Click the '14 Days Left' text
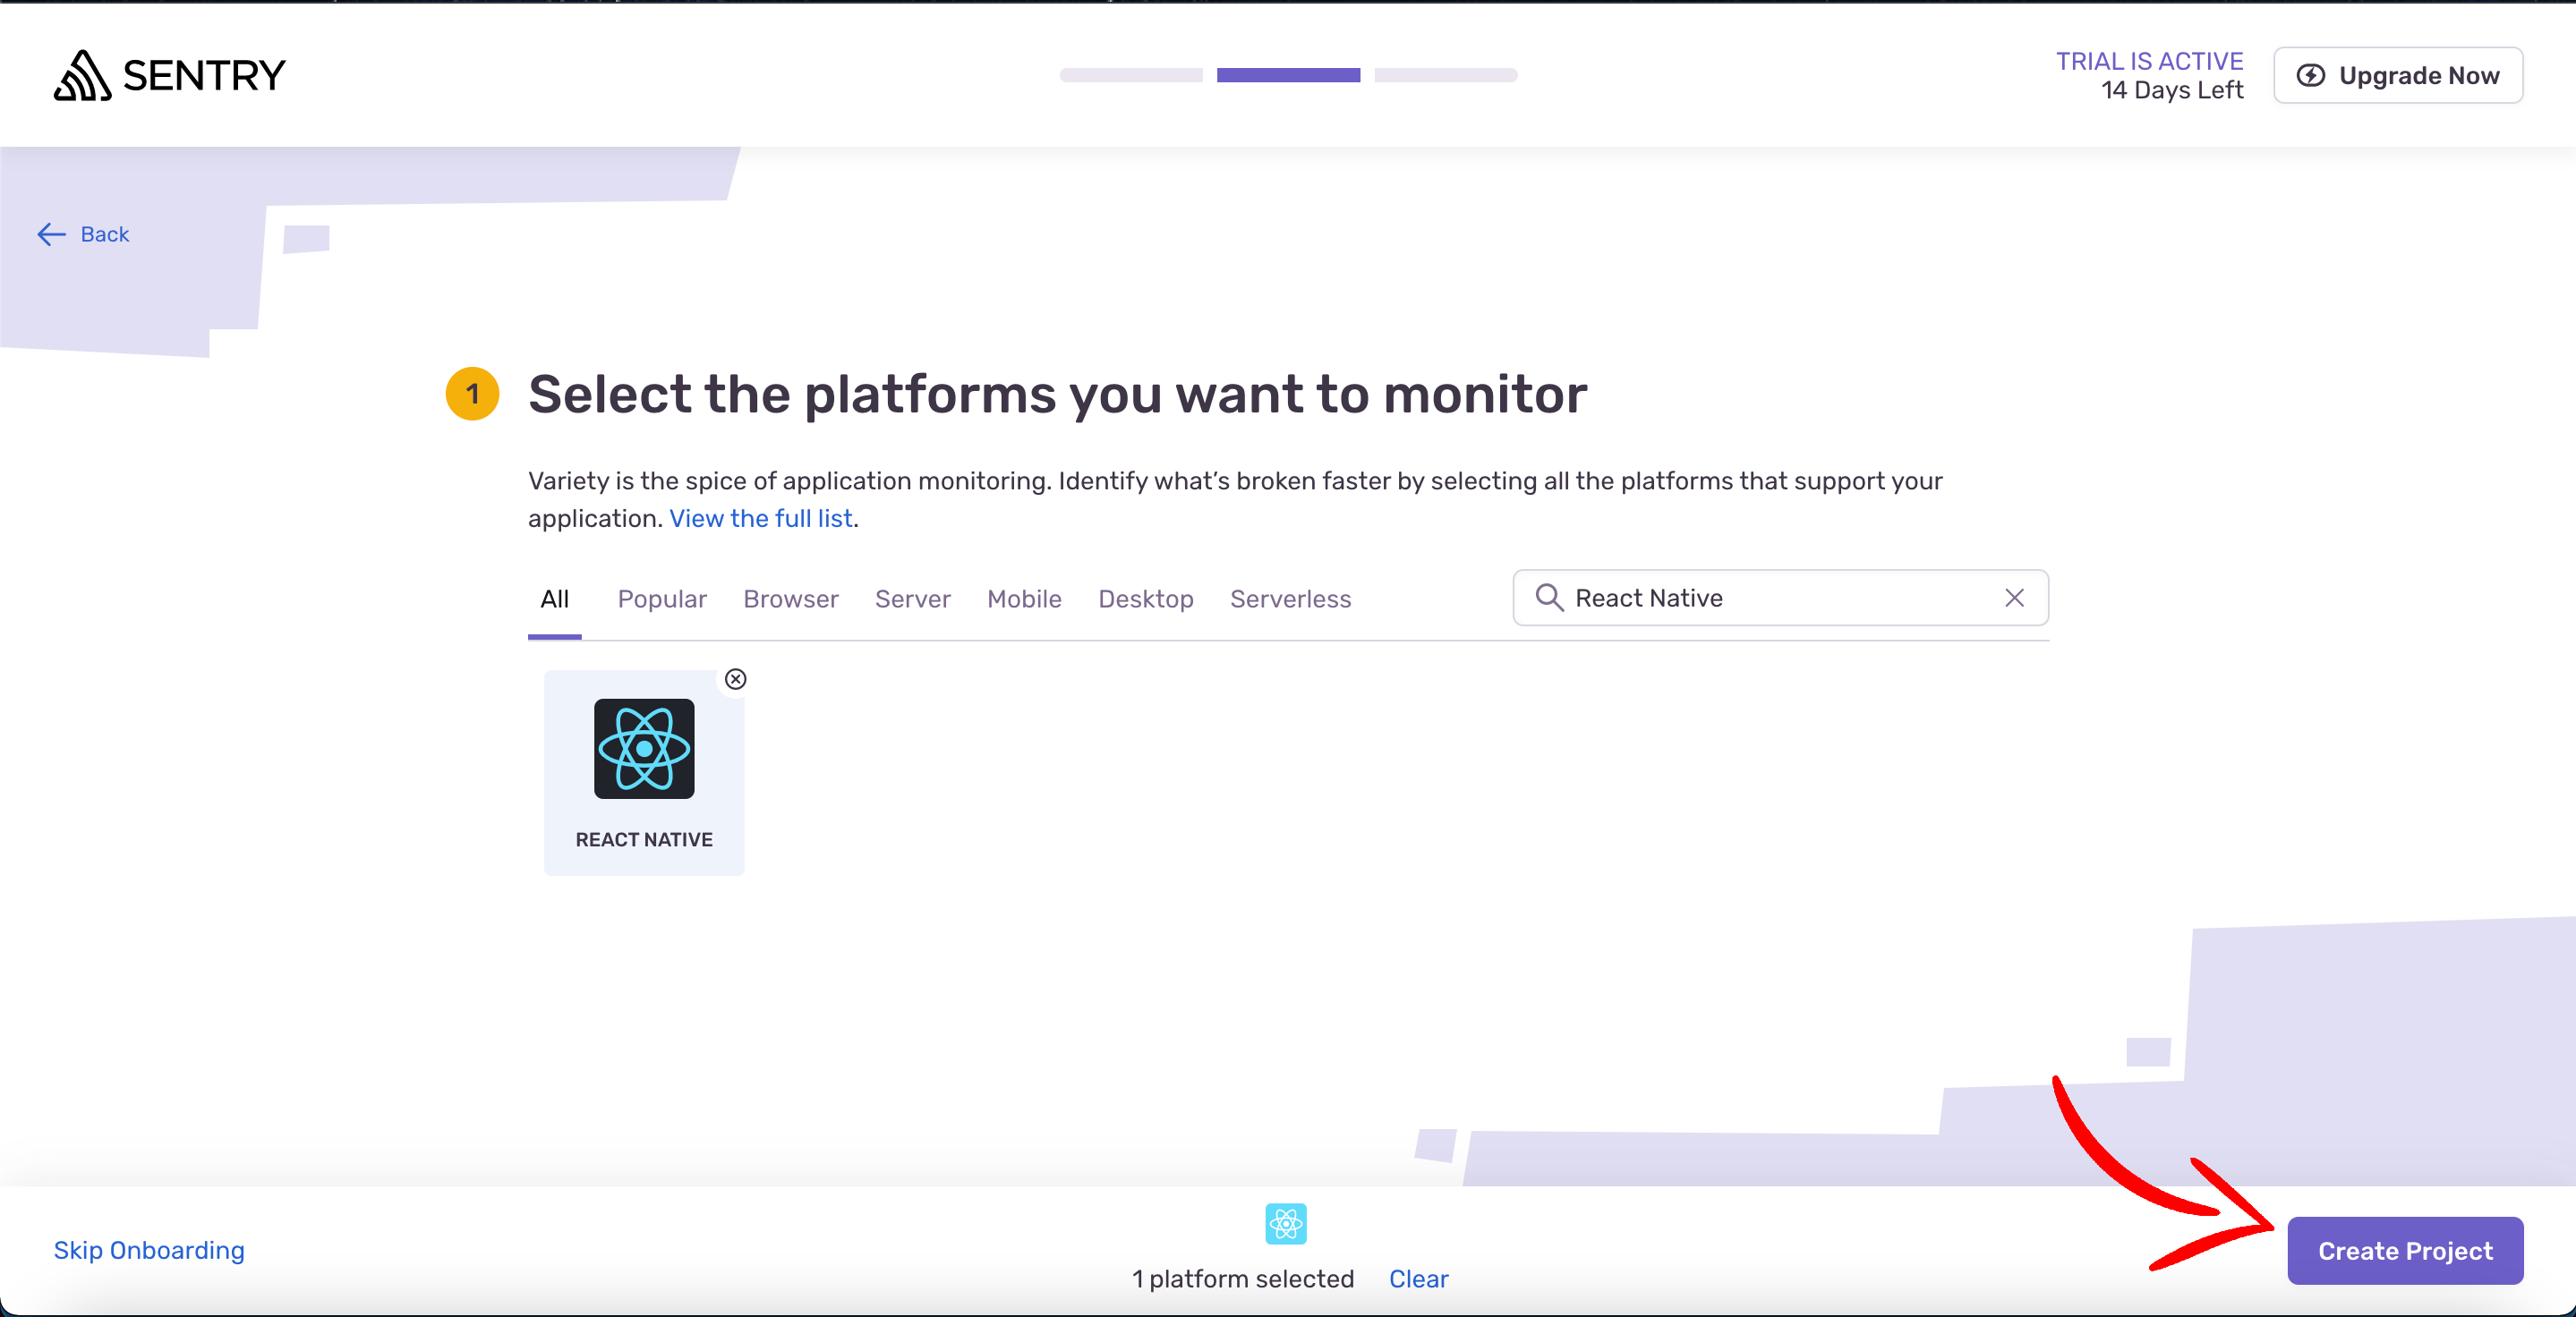The image size is (2576, 1317). pos(2172,90)
